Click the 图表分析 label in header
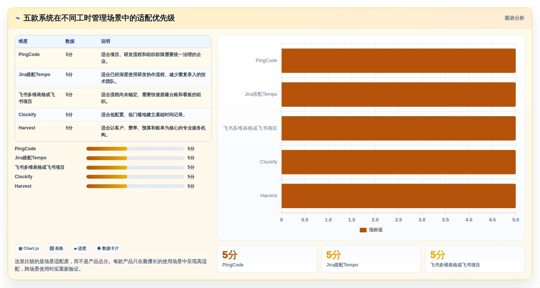The width and height of the screenshot is (540, 288). (514, 18)
